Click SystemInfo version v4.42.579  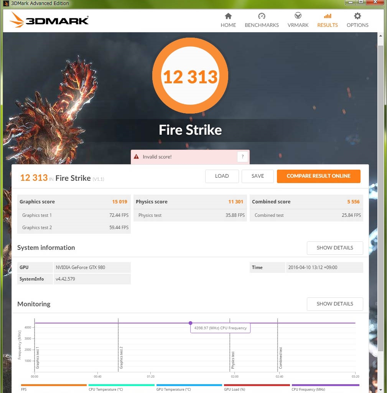[x=65, y=279]
